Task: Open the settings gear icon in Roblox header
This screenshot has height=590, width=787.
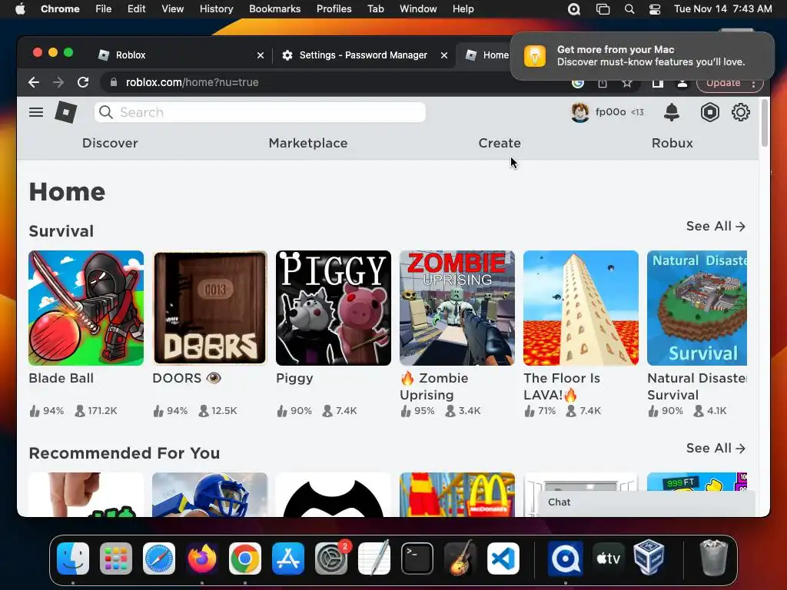Action: coord(740,112)
